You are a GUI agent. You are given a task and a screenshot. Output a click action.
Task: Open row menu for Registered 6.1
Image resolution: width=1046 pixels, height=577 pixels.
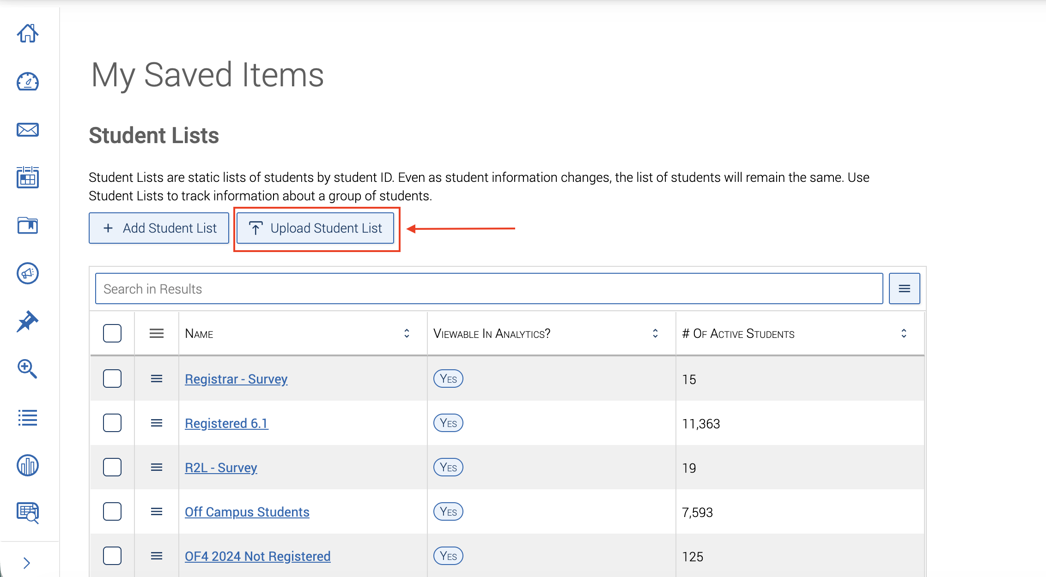[157, 423]
